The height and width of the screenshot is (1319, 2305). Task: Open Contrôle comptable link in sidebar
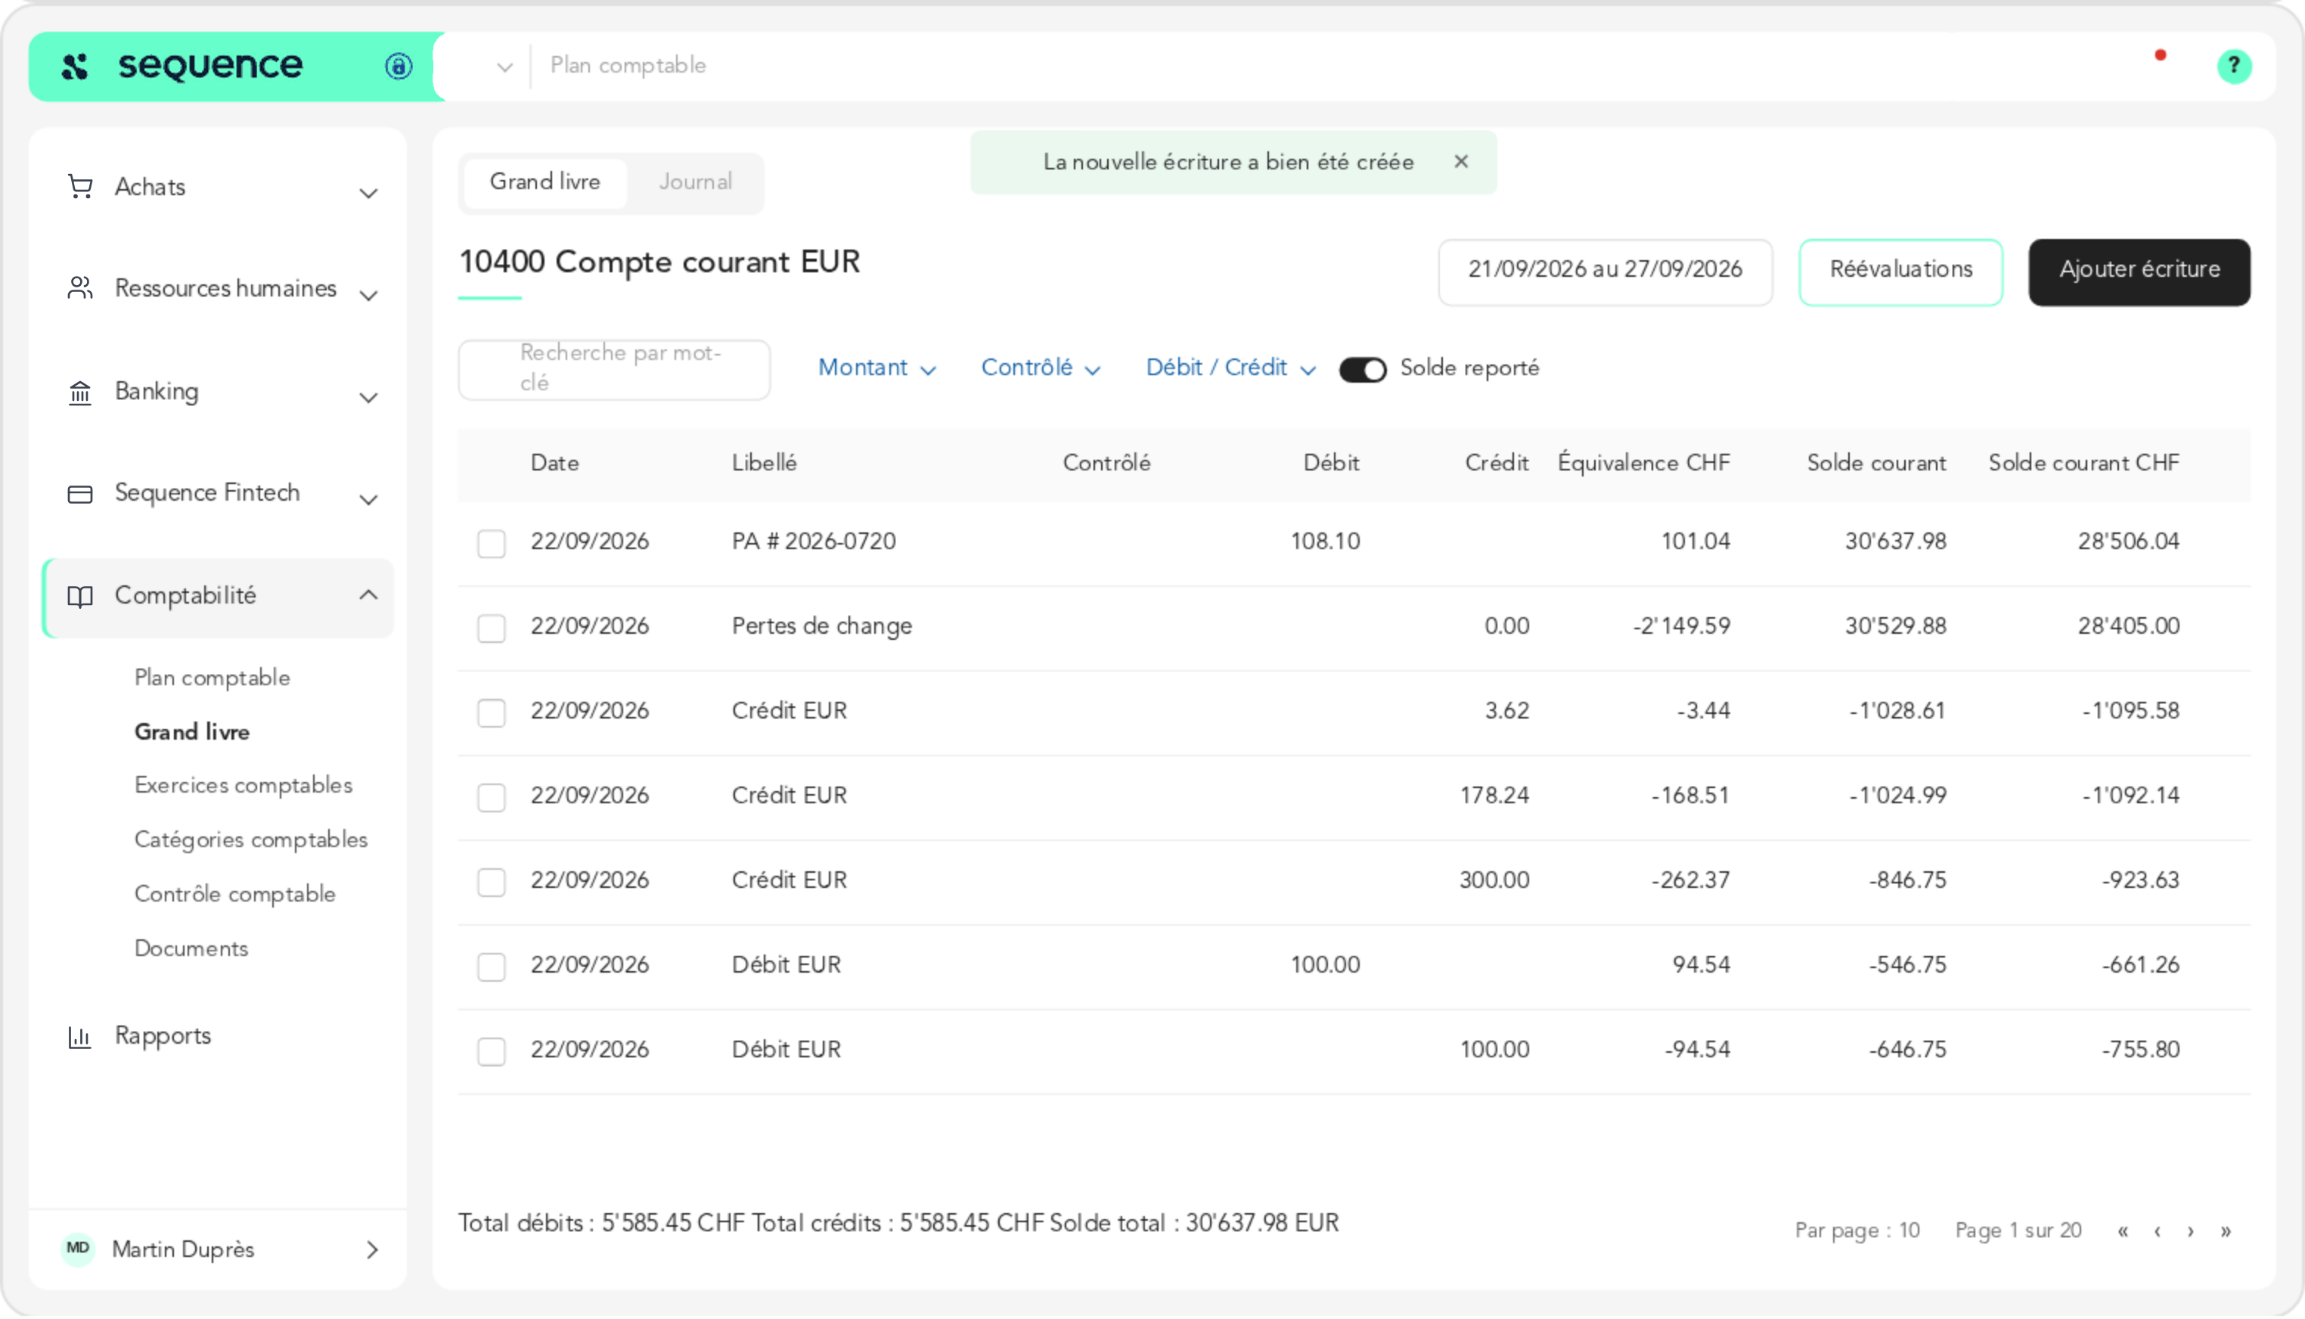click(234, 894)
